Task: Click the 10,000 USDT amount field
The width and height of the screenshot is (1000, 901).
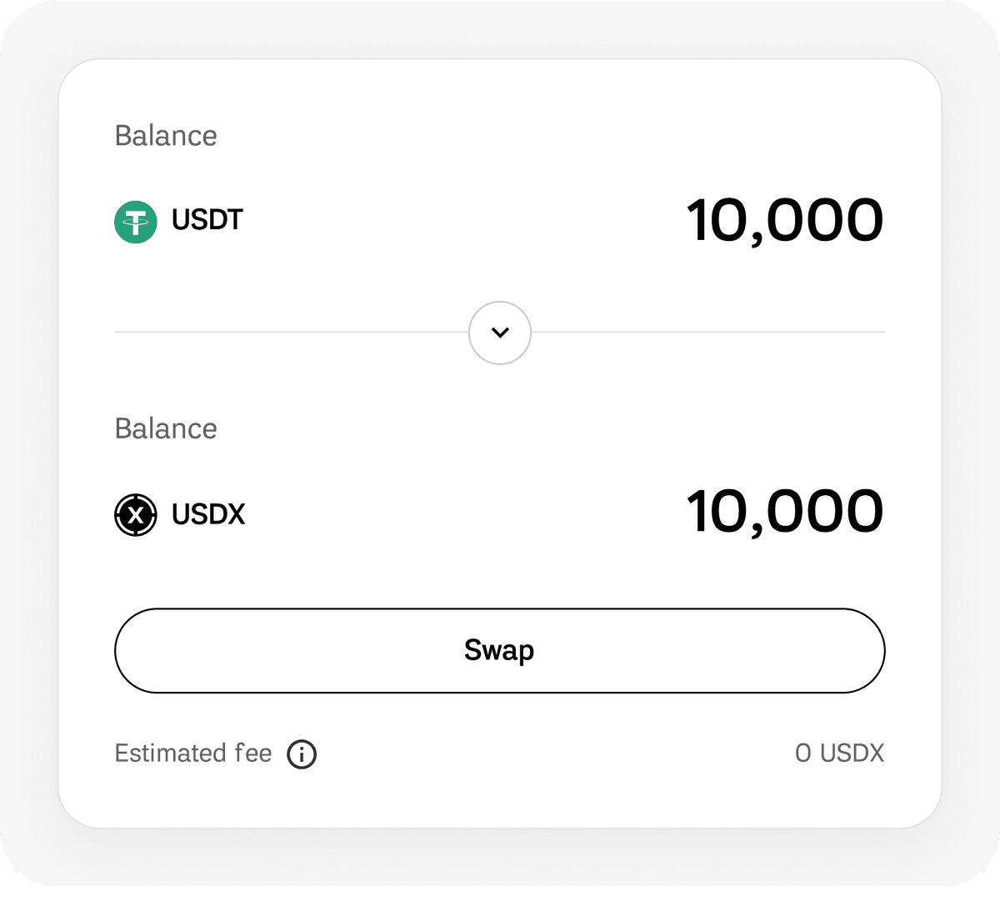Action: [x=784, y=221]
